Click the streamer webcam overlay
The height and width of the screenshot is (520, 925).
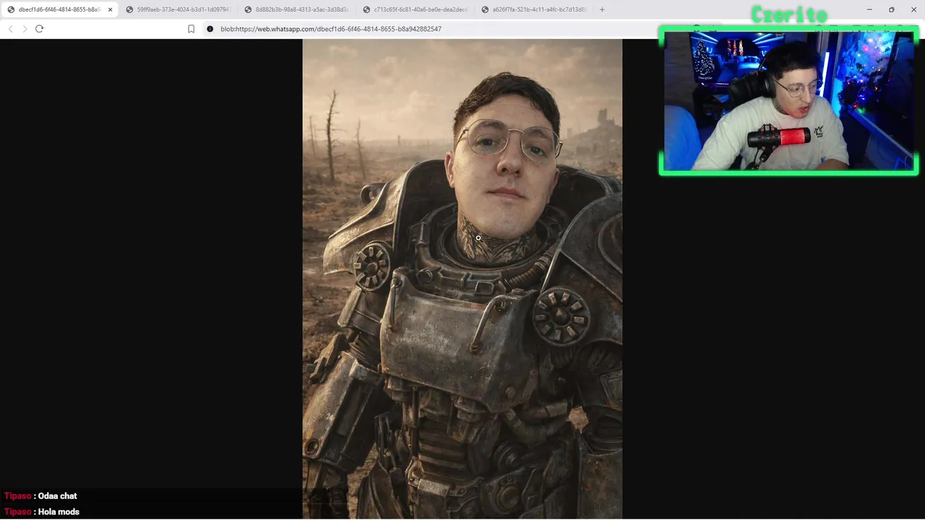[x=788, y=101]
